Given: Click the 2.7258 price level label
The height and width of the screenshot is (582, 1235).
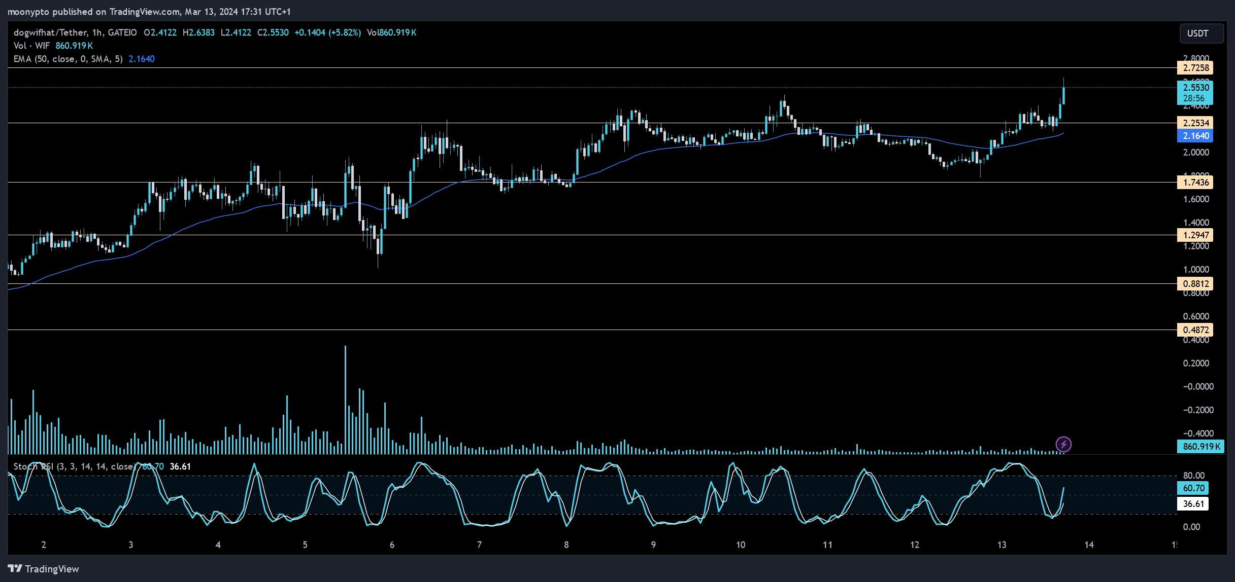Looking at the screenshot, I should click(x=1195, y=68).
